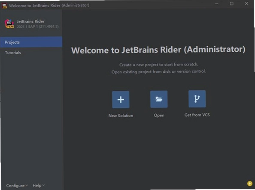Screen dimensions: 255x190
Task: Click the Get from VCS label
Action: [x=197, y=115]
